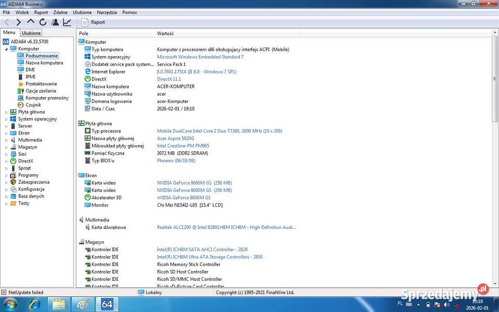Screen dimensions: 499x312
Task: Open the Zdalne menu
Action: click(x=60, y=12)
